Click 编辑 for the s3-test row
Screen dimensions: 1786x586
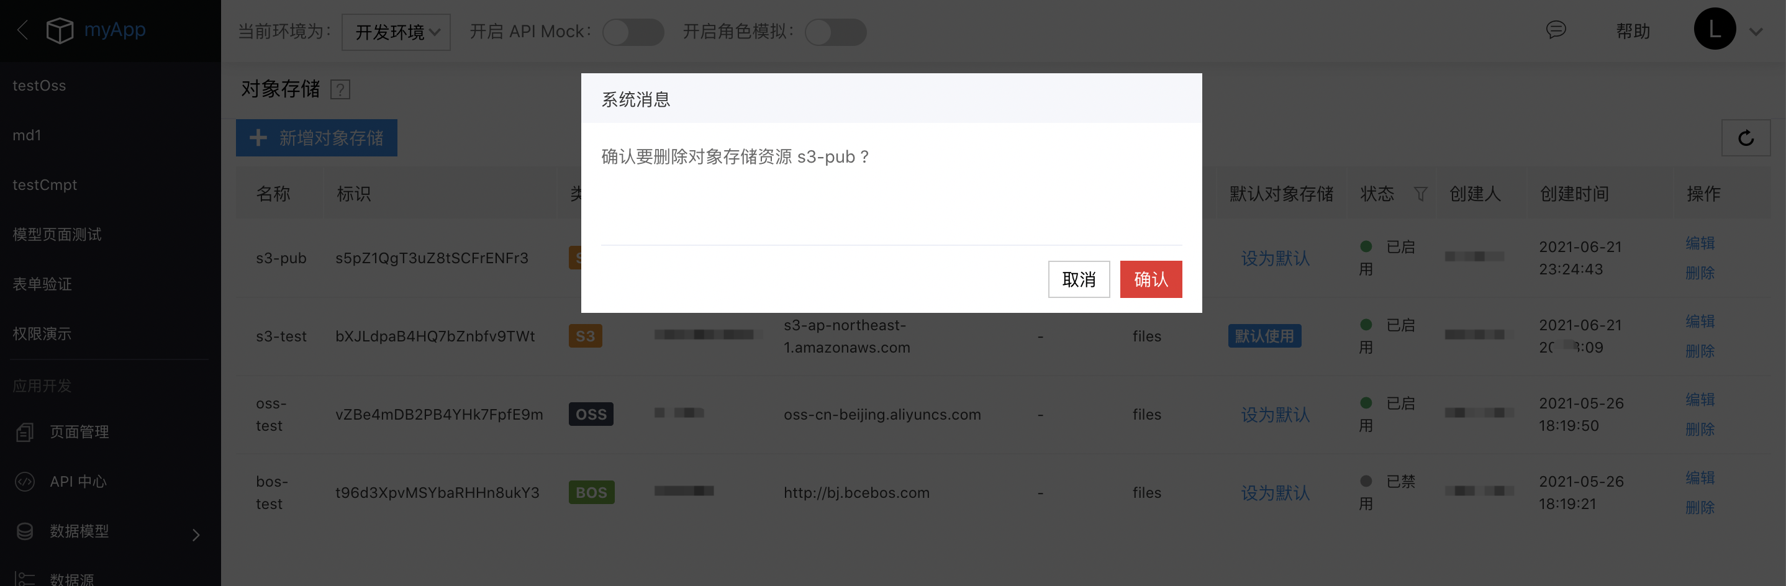[1700, 322]
